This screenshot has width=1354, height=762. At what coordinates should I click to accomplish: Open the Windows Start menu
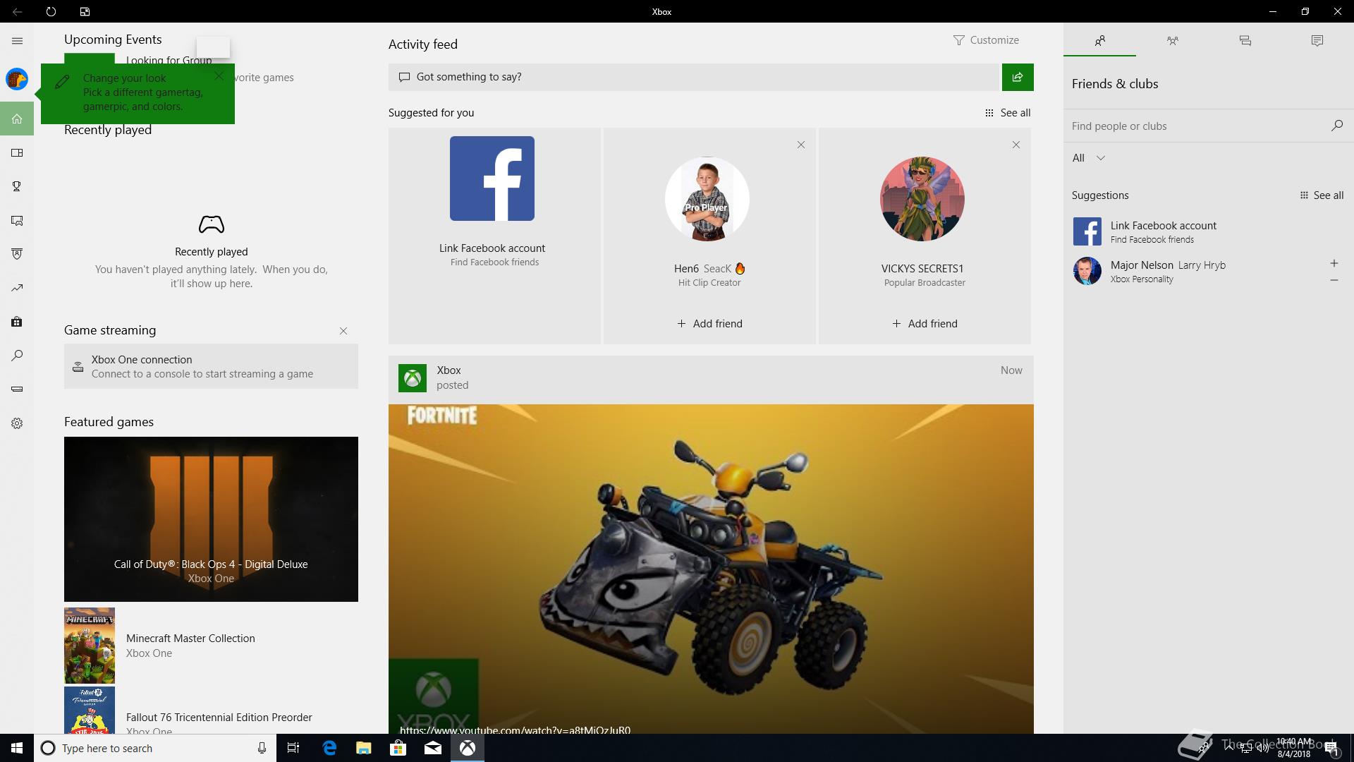click(17, 748)
